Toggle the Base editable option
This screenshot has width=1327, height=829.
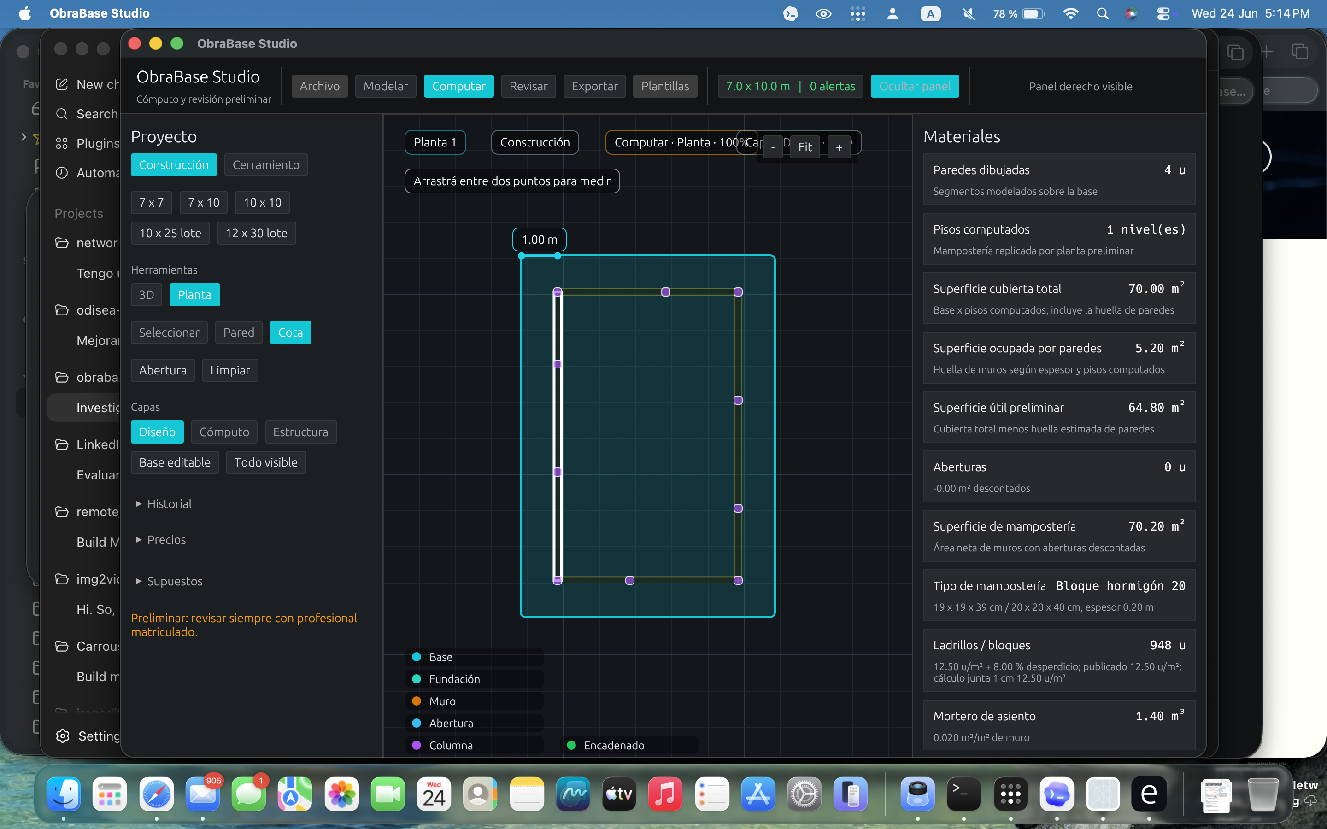point(175,463)
